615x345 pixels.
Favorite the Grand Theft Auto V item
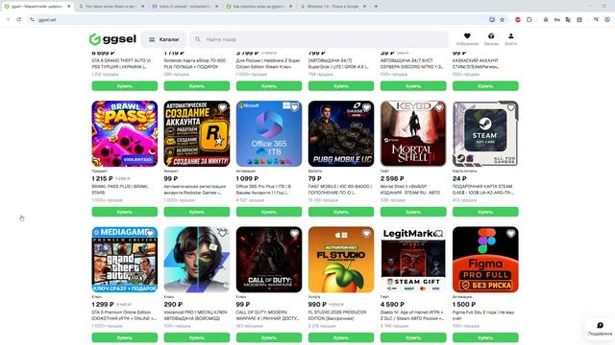pyautogui.click(x=150, y=234)
